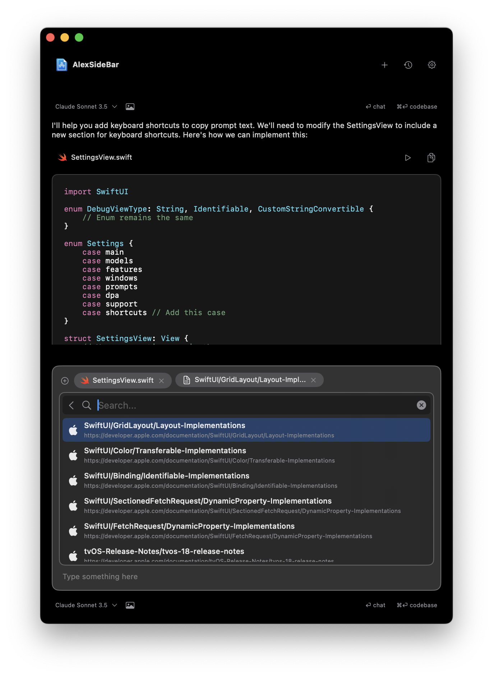Click top image attachment icon
Viewport: 493px width, 677px height.
pyautogui.click(x=130, y=106)
